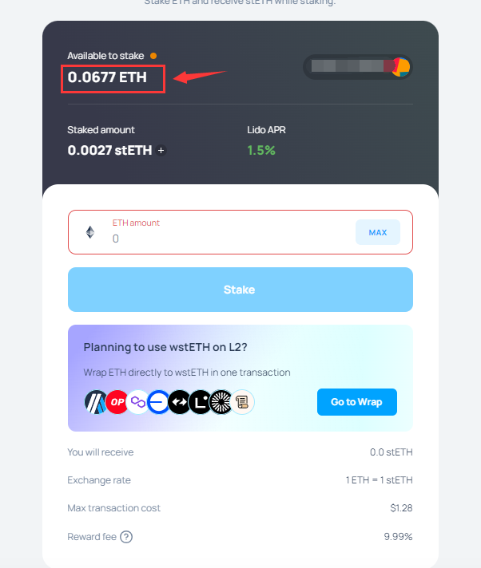Screen dimensions: 481x568
Task: Click the blue Base network icon
Action: (x=158, y=402)
